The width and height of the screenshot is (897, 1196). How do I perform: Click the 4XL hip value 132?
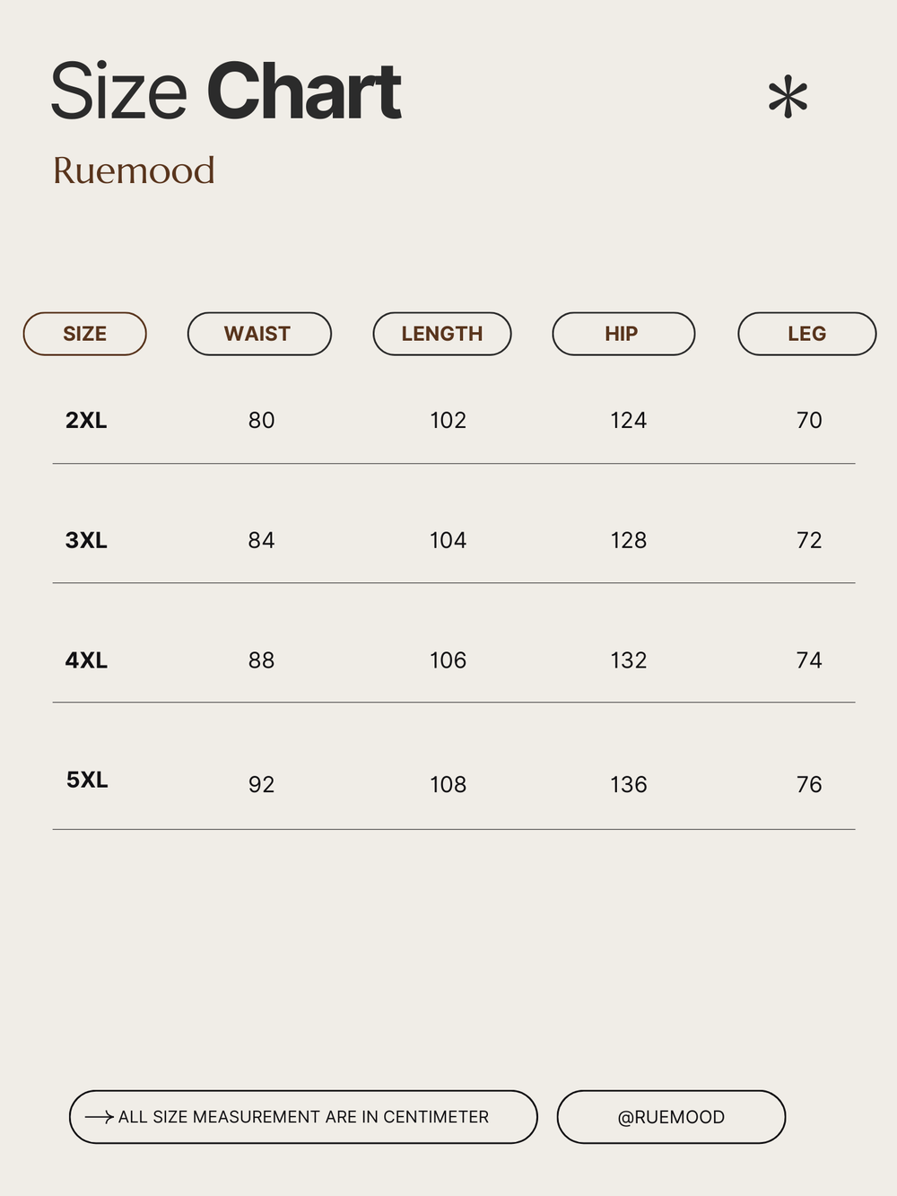(x=628, y=660)
